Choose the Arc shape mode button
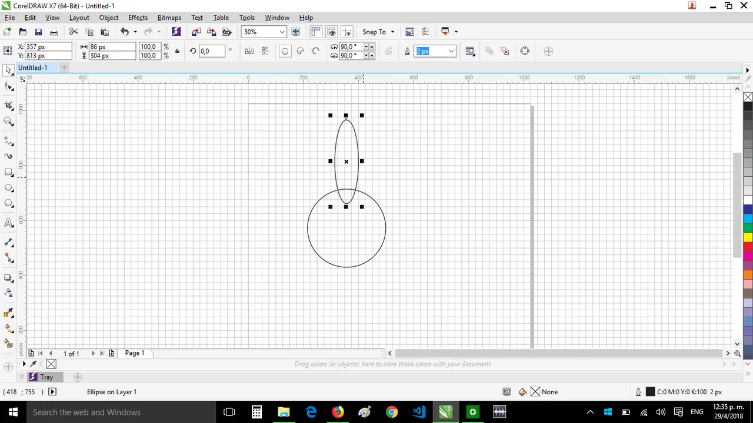The image size is (753, 423). pyautogui.click(x=316, y=51)
